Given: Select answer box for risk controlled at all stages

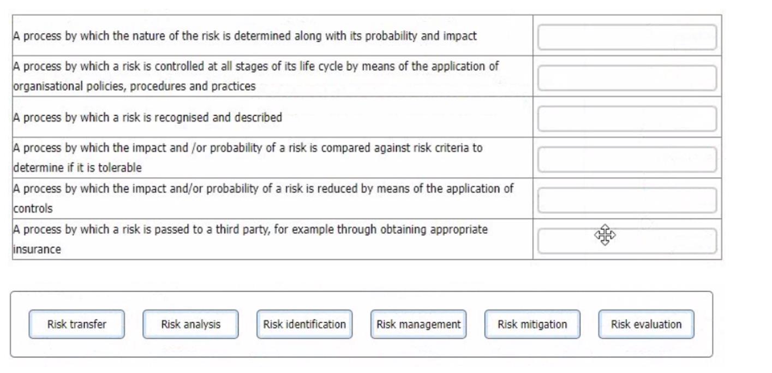Looking at the screenshot, I should click(x=627, y=78).
